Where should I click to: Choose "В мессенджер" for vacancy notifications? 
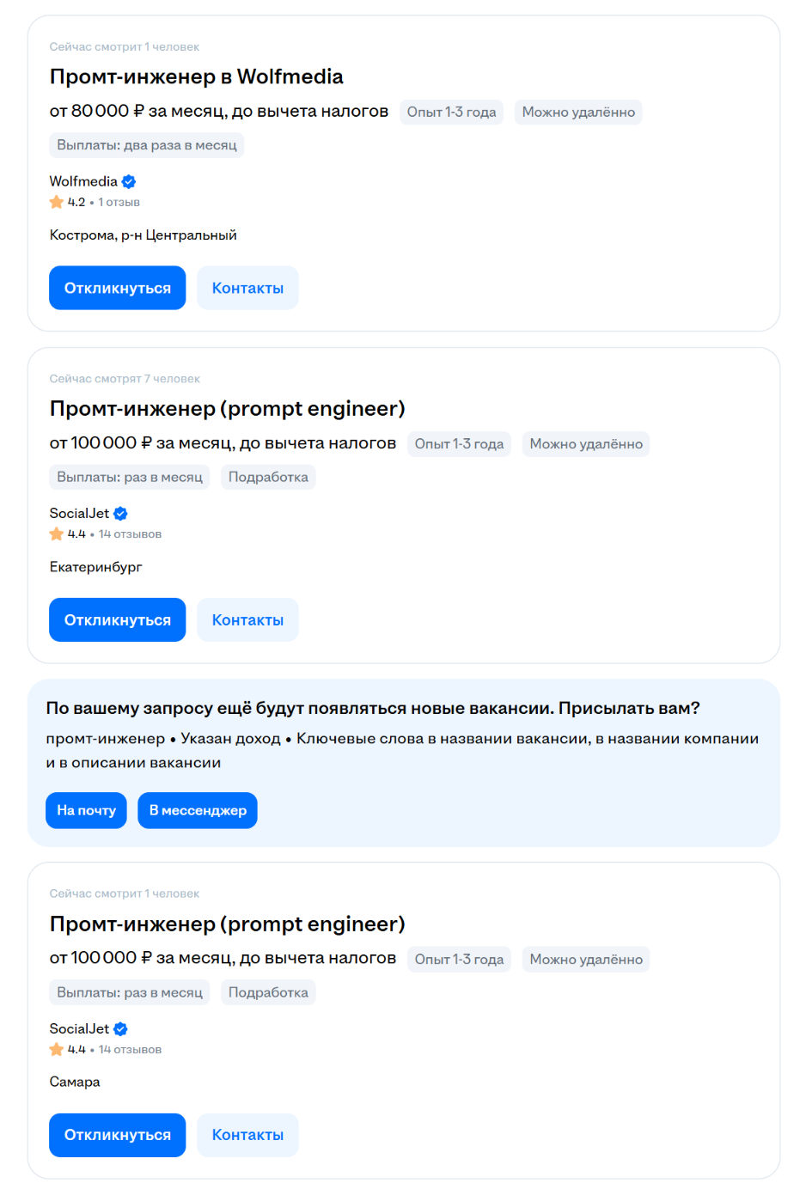click(x=198, y=810)
